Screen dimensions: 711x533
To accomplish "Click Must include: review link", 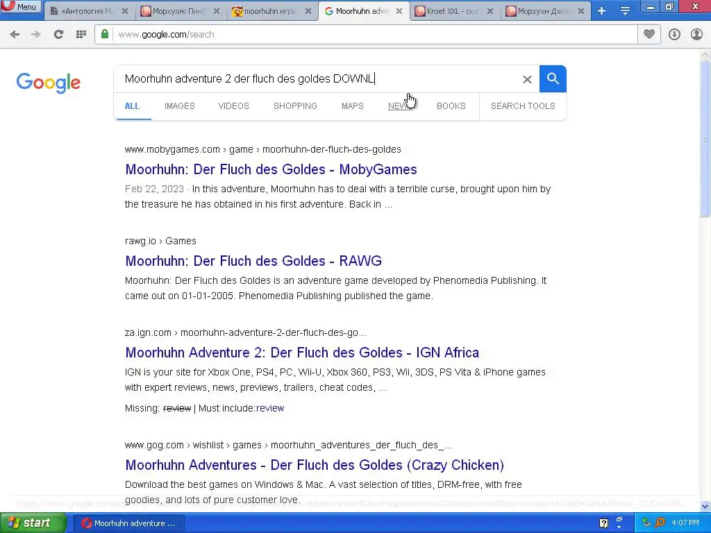I will click(270, 408).
